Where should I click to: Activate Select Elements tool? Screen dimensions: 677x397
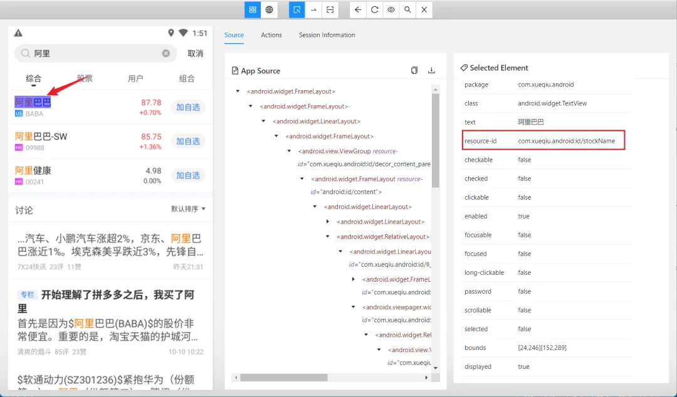coord(297,10)
